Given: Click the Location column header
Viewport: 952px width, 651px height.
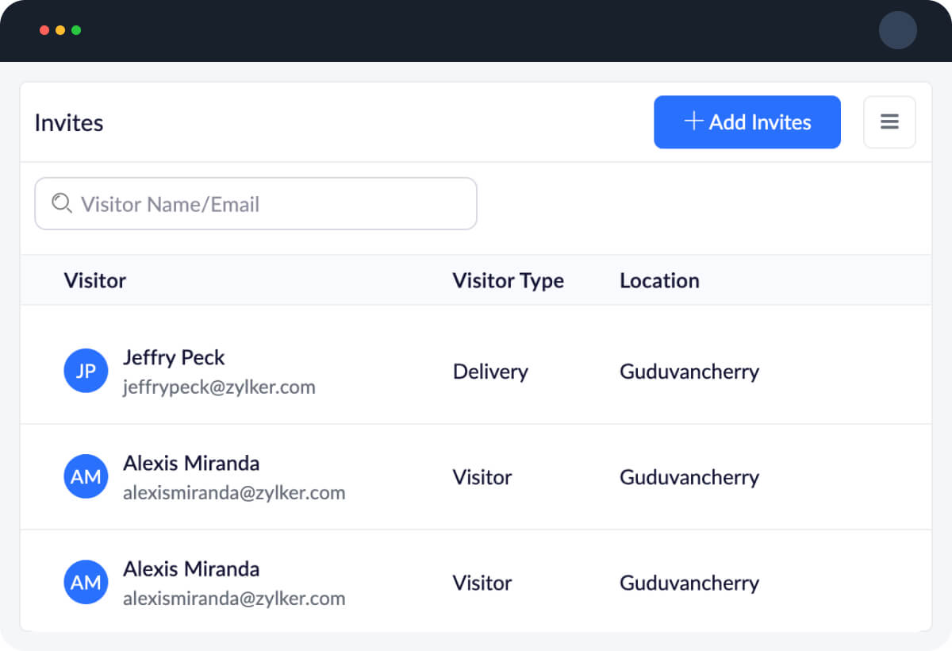Looking at the screenshot, I should pyautogui.click(x=659, y=280).
